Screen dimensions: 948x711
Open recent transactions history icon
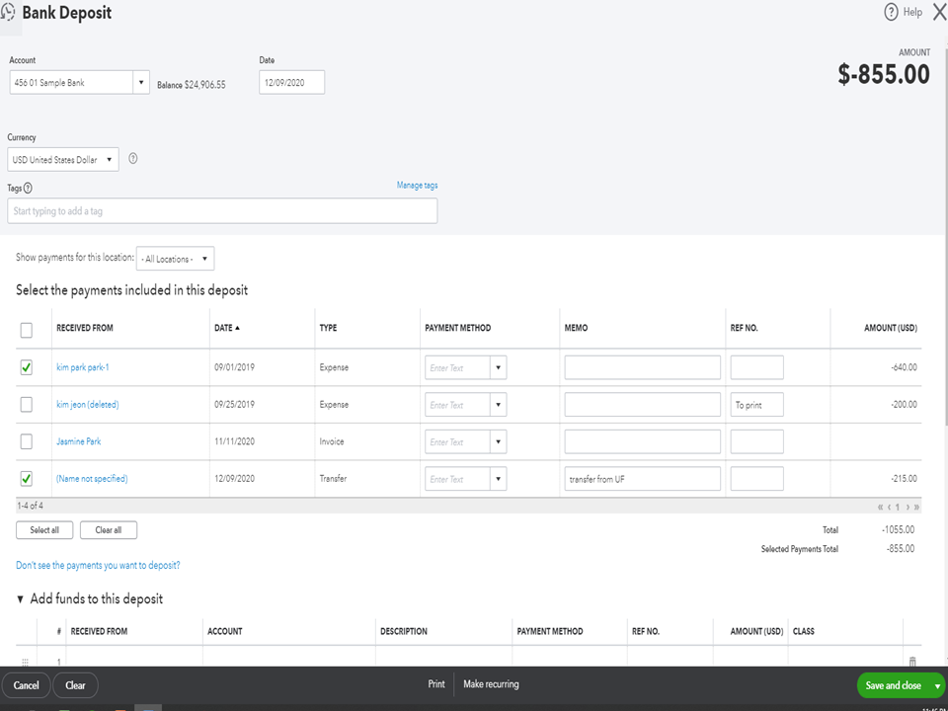tap(9, 13)
